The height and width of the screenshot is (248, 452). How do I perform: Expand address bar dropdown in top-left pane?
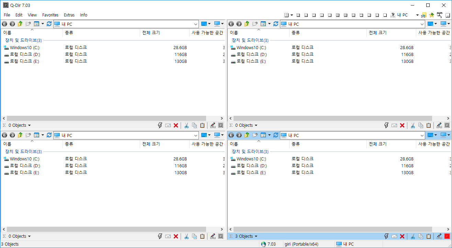[x=196, y=24]
